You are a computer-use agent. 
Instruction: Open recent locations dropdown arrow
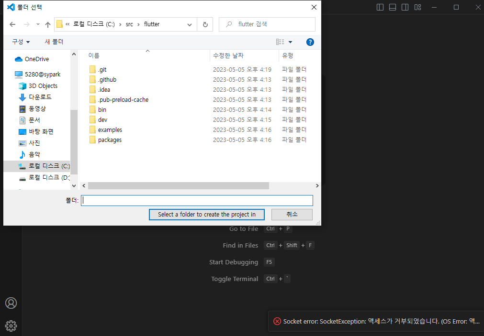[38, 24]
